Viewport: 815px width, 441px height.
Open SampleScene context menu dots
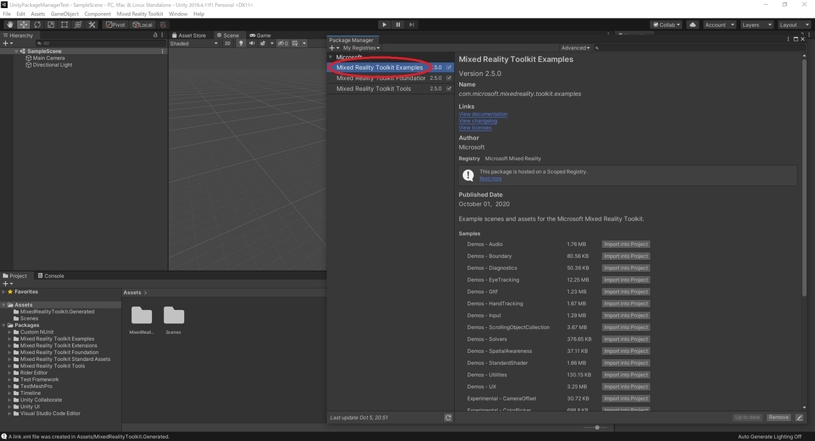162,51
